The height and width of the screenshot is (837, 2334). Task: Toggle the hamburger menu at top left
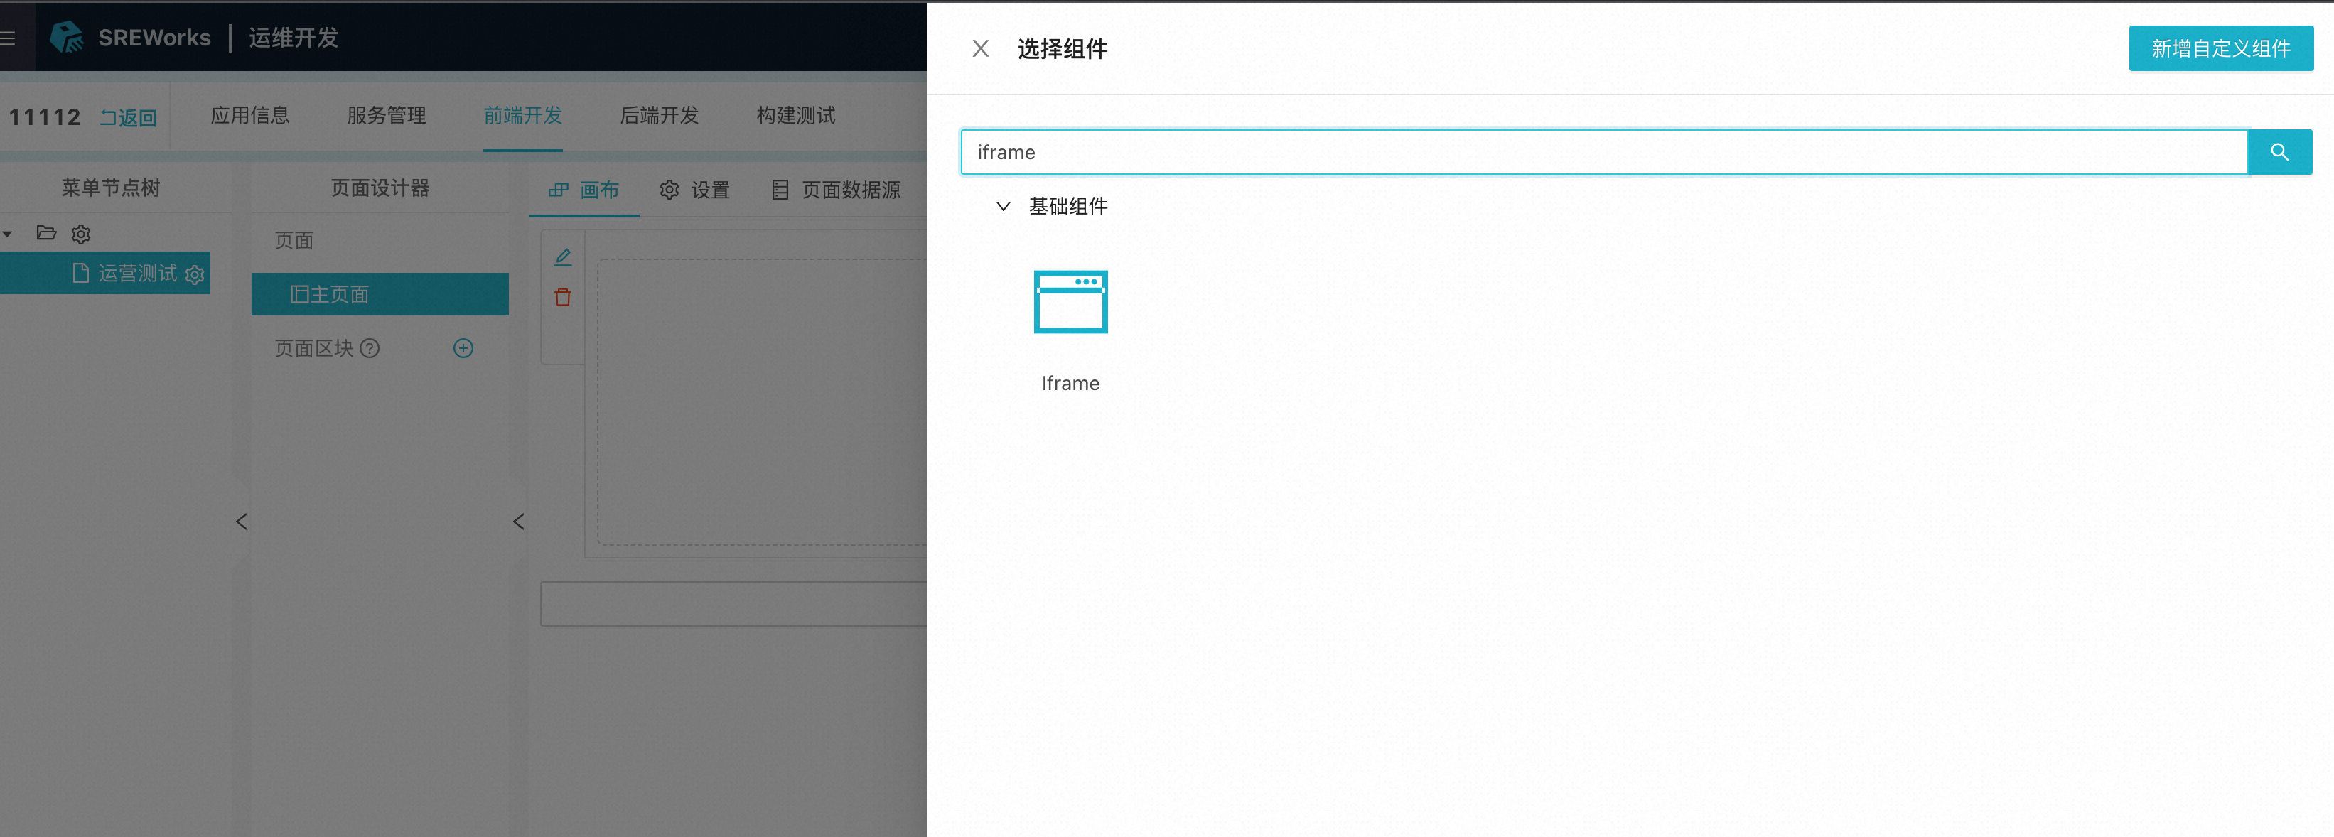pyautogui.click(x=8, y=38)
